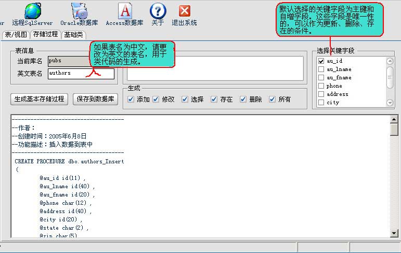
Task: Open the 远程SqlServer connection icon
Action: [33, 11]
